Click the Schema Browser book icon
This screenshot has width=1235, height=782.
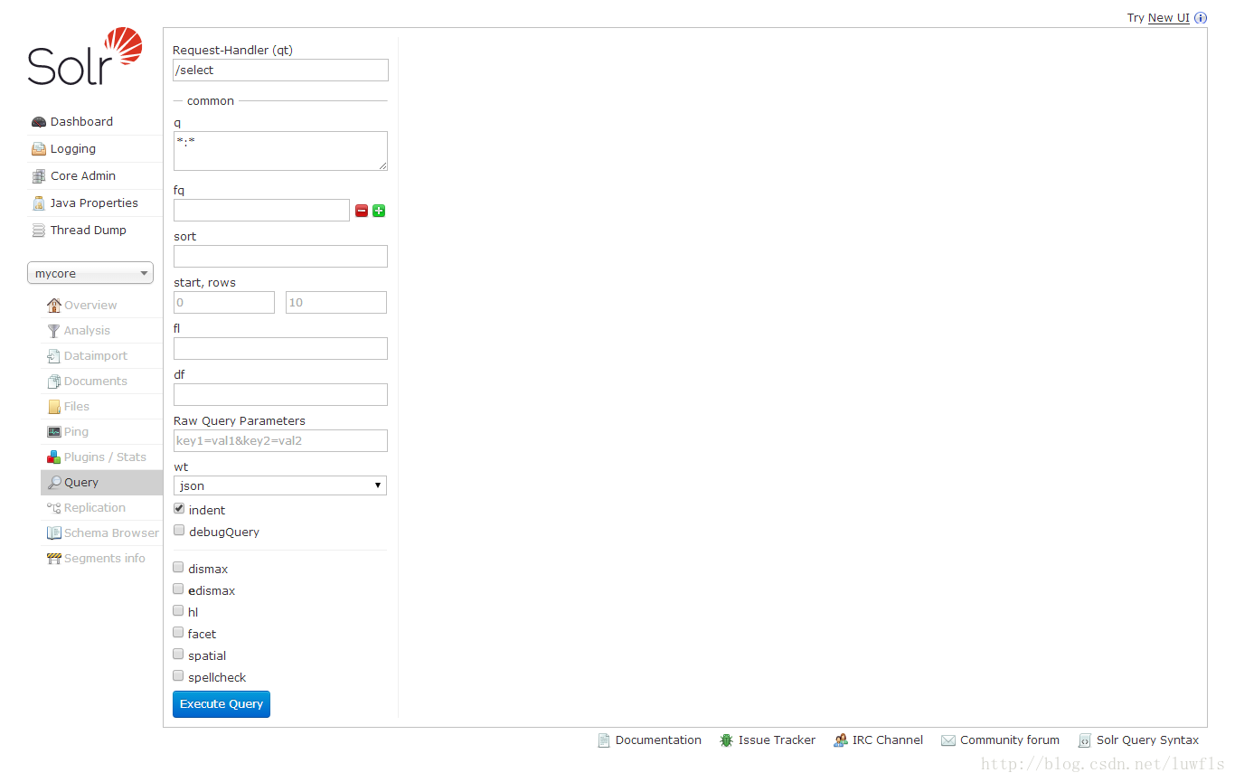(54, 533)
